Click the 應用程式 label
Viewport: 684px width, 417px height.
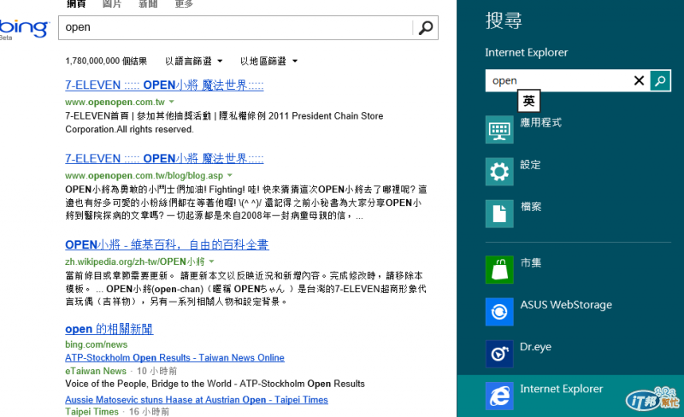(x=541, y=122)
